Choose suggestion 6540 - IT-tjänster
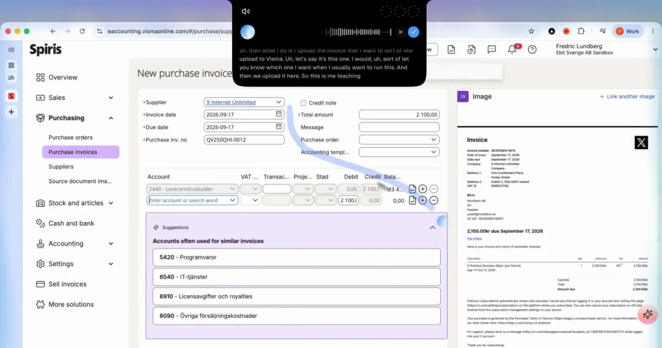Screen dimensions: 662x348 point(296,277)
